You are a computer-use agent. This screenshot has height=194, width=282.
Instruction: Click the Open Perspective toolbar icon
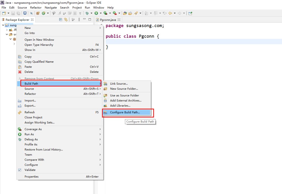point(190,13)
